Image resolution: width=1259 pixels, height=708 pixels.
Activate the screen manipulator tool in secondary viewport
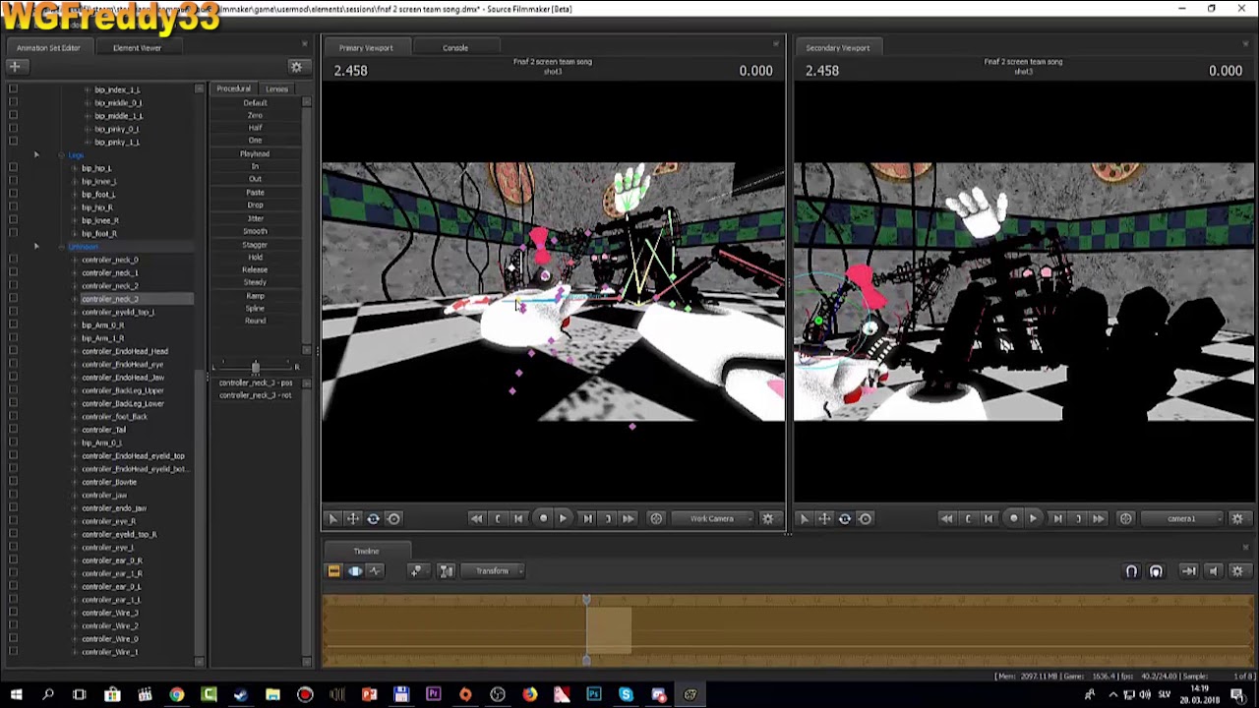pos(866,518)
